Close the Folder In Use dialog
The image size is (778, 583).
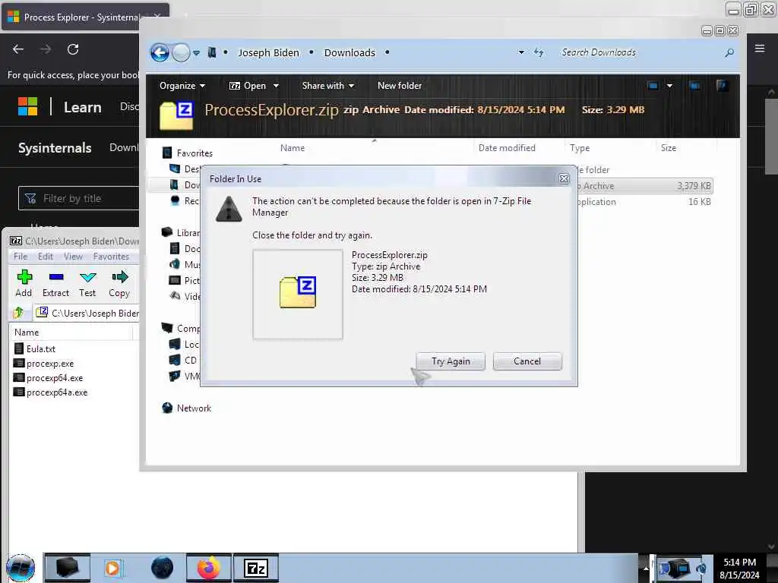coord(565,178)
